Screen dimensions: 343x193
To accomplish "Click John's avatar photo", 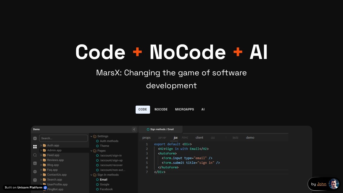I will tap(334, 184).
